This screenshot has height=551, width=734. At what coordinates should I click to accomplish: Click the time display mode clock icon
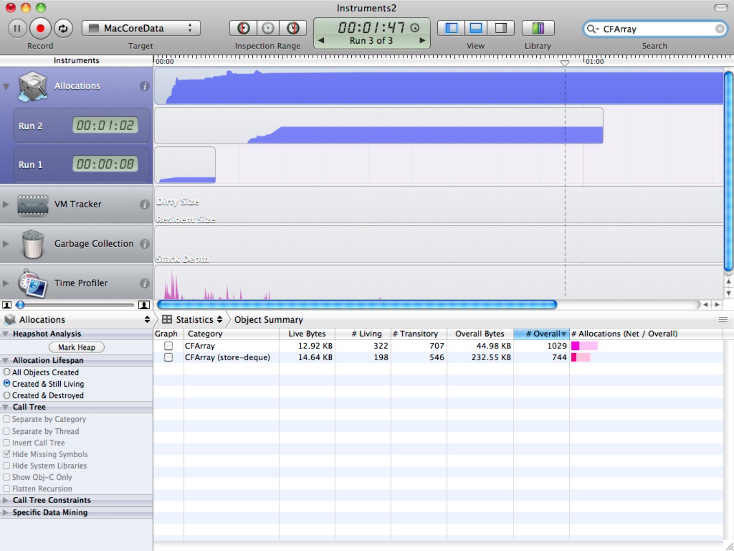pyautogui.click(x=415, y=28)
